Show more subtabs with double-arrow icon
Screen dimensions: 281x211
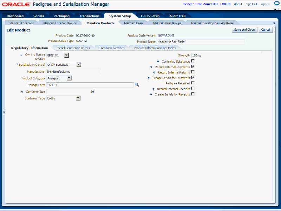click(x=274, y=23)
